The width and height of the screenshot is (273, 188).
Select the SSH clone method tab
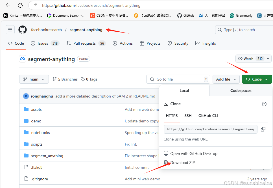click(x=188, y=116)
